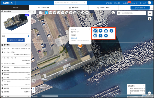Click the blue three-dot toolbar button
The image size is (154, 98).
pos(46,13)
